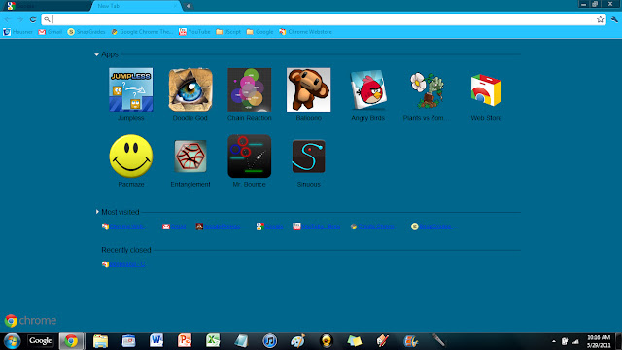The width and height of the screenshot is (622, 350).
Task: Expand the Most visited section
Action: (97, 212)
